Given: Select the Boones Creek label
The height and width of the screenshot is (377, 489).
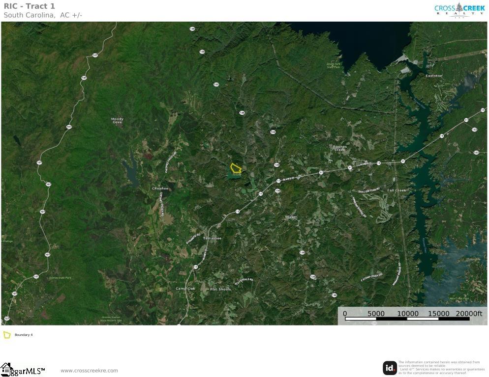Looking at the screenshot, I should click(x=340, y=148).
